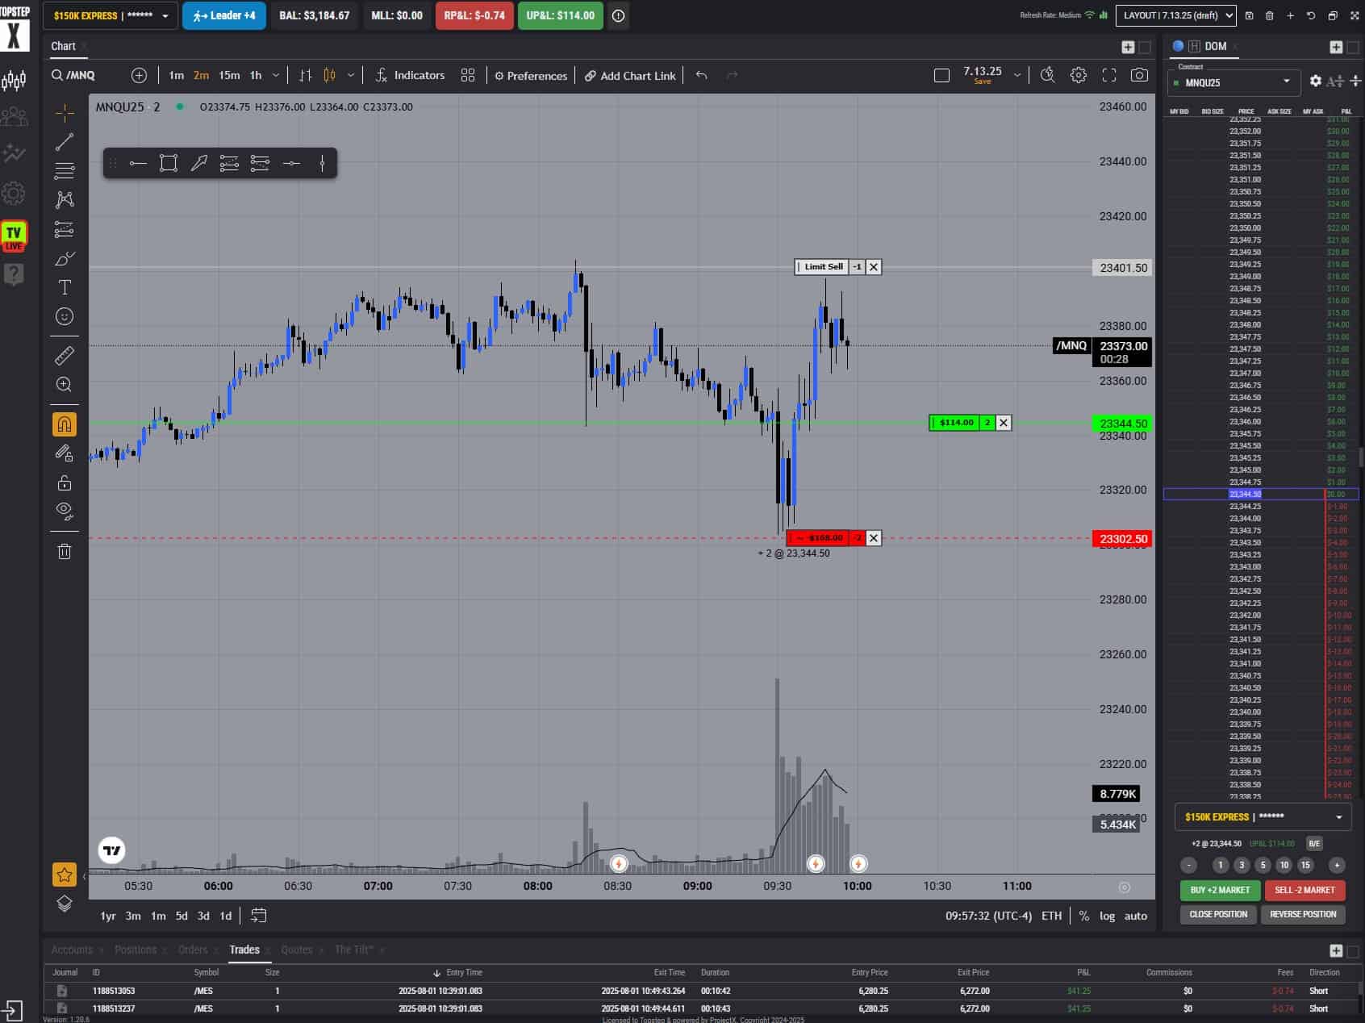Open the long position projection tools
Viewport: 1365px width, 1023px height.
[65, 230]
